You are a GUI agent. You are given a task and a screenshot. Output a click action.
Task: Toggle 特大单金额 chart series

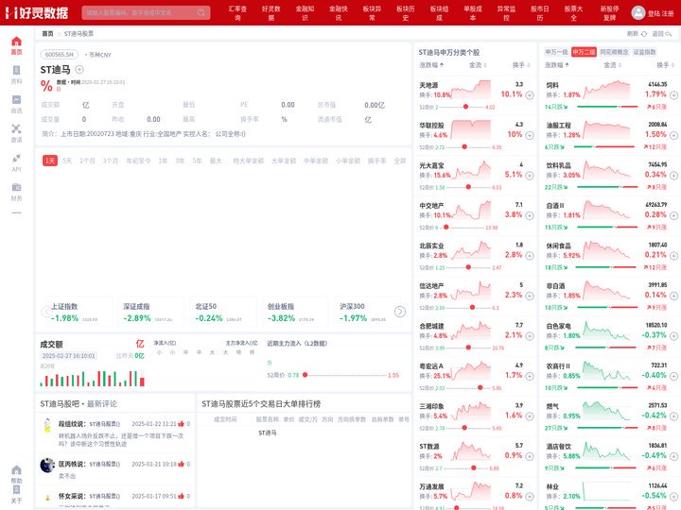coord(249,161)
